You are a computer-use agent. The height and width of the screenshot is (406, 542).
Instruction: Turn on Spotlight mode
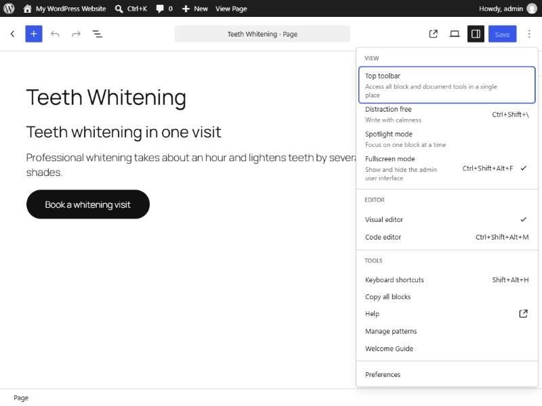[x=447, y=139]
